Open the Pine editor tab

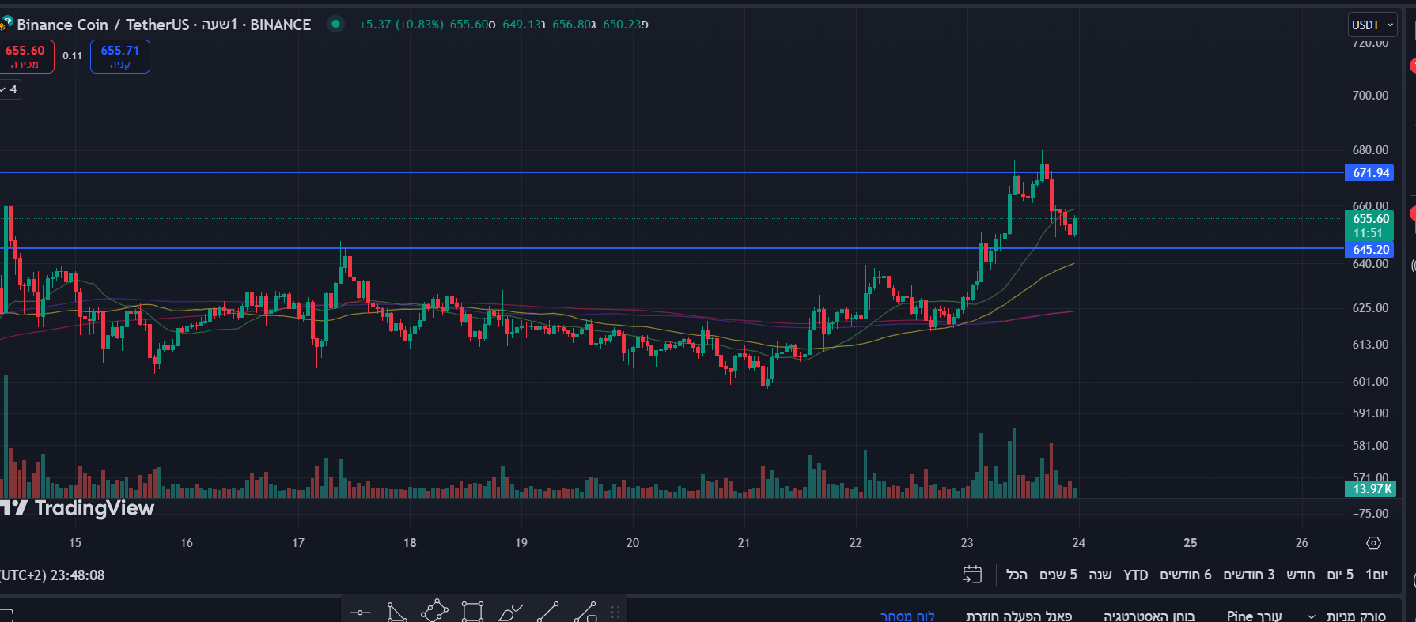coord(1254,616)
